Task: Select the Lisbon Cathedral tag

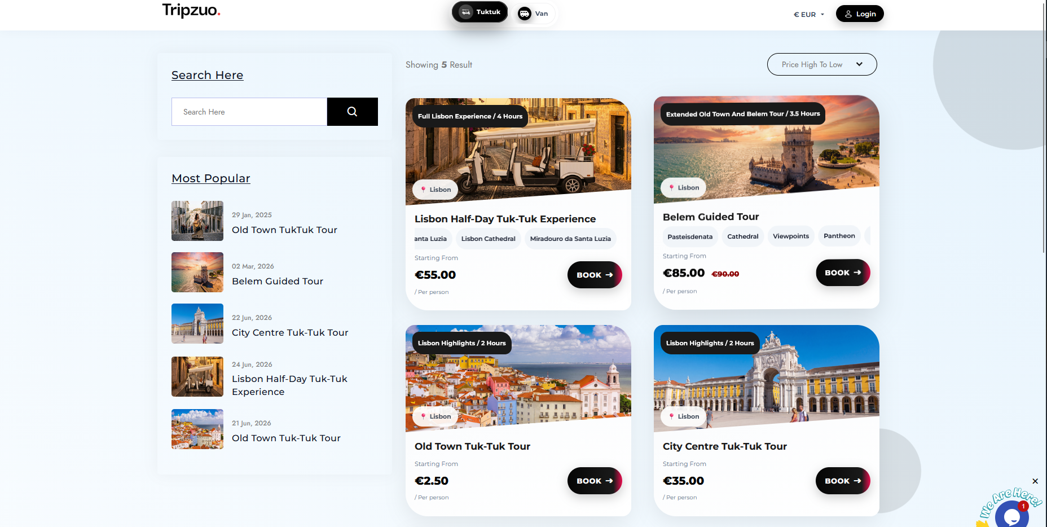Action: tap(488, 239)
